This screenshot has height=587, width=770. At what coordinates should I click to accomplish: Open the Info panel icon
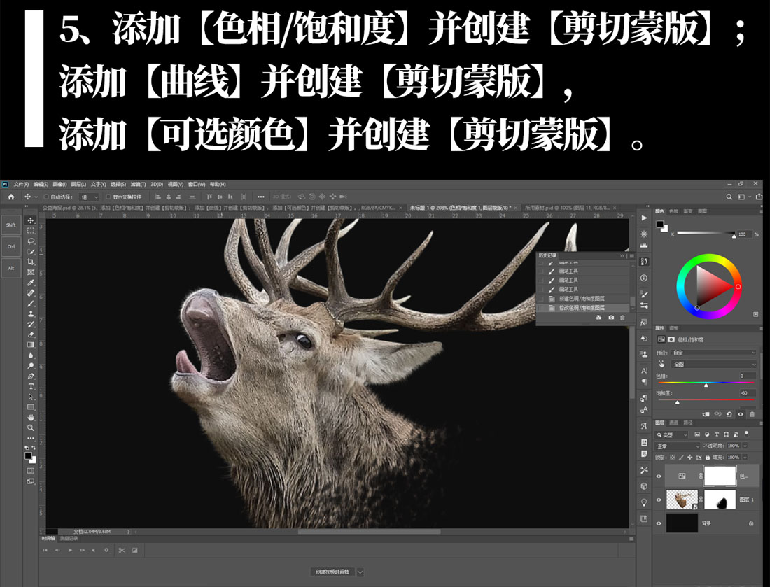(x=644, y=278)
